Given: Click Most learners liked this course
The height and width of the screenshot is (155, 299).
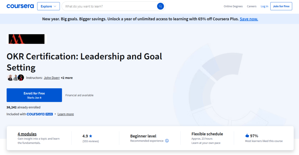Looking at the screenshot, I should pos(264,141).
